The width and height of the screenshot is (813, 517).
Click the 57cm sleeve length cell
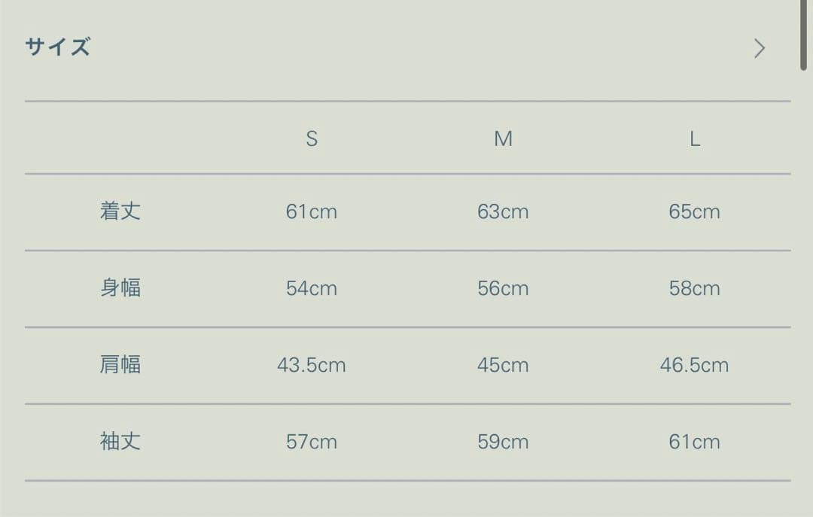(x=312, y=442)
